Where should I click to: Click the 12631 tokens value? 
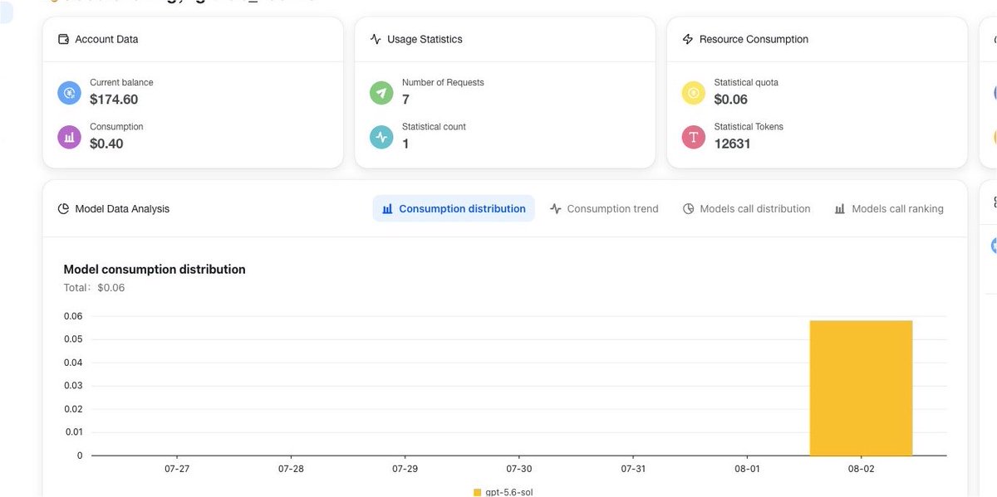[x=733, y=144]
